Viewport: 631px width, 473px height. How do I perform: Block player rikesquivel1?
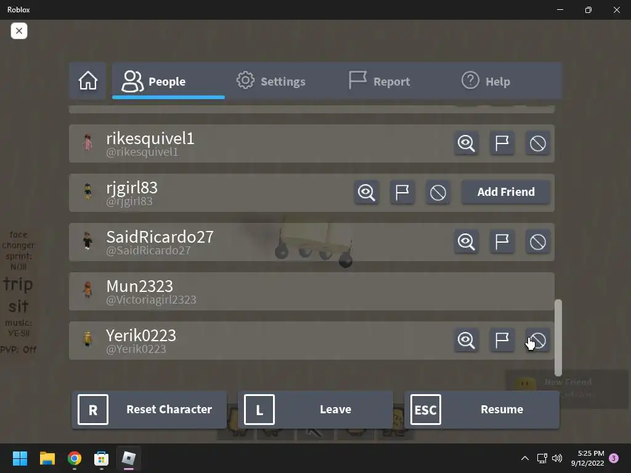click(x=537, y=143)
